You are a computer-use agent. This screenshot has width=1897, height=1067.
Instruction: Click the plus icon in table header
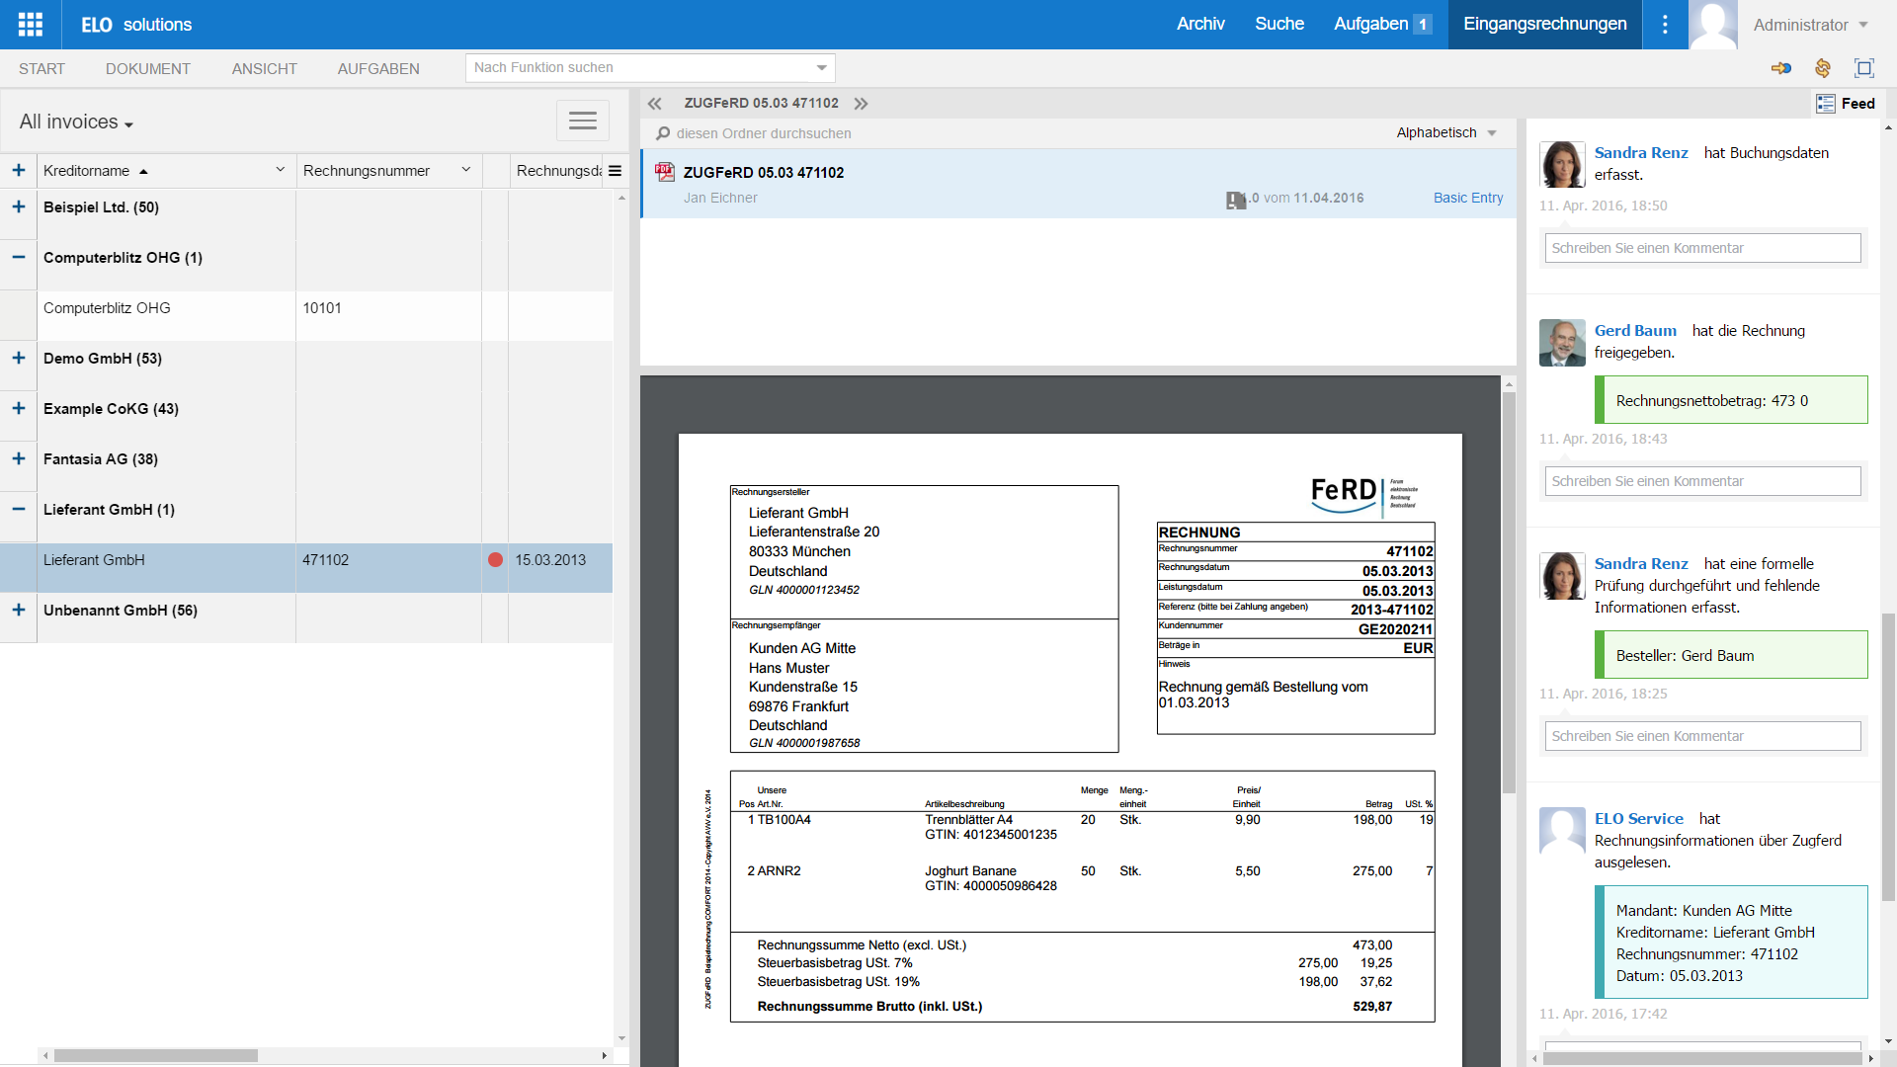pyautogui.click(x=18, y=171)
